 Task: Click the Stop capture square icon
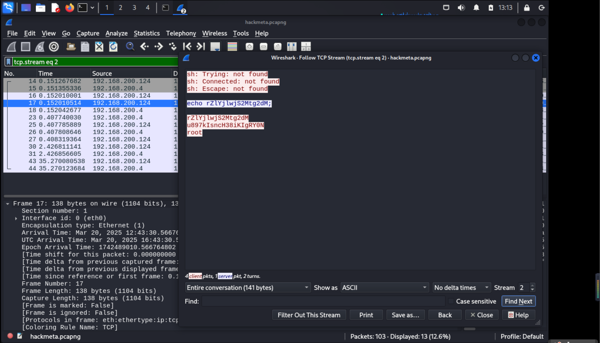click(x=25, y=47)
